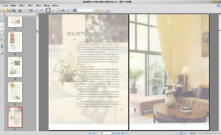Click the Email envelope icon next to printer
This screenshot has width=221, height=135.
coord(25,10)
